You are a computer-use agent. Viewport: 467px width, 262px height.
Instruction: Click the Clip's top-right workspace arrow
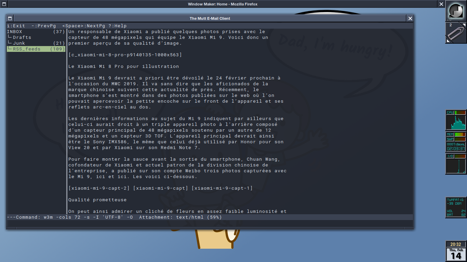[464, 25]
